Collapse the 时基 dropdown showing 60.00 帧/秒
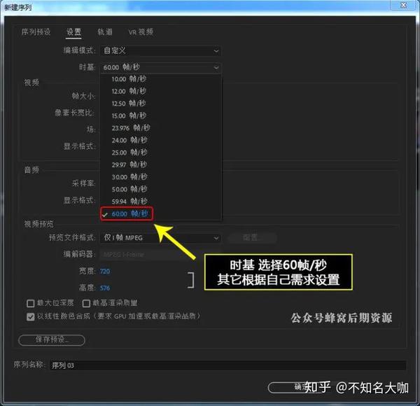Image resolution: width=420 pixels, height=406 pixels. coord(161,67)
